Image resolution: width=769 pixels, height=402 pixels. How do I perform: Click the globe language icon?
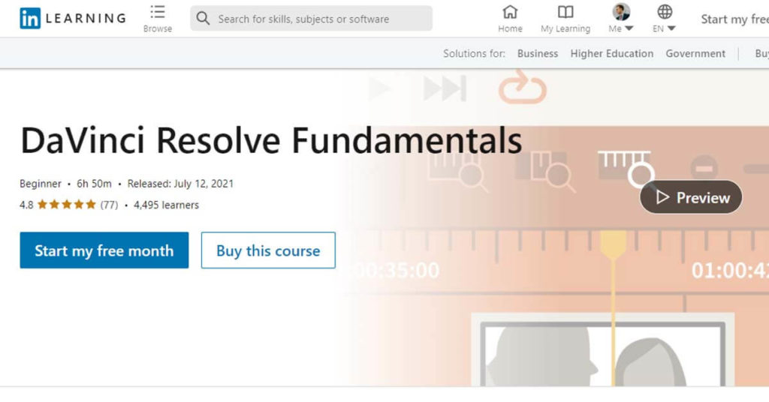coord(665,11)
